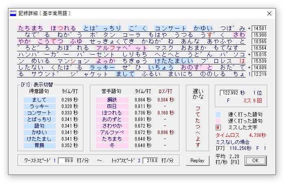The image size is (284, 183).
Task: Select 鋼鉄 in the 苦手語句 list
Action: pos(112,100)
